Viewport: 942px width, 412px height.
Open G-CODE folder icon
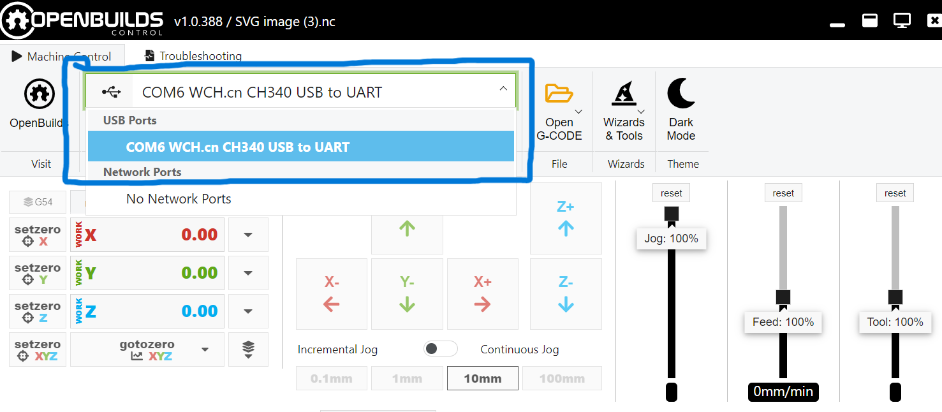559,93
